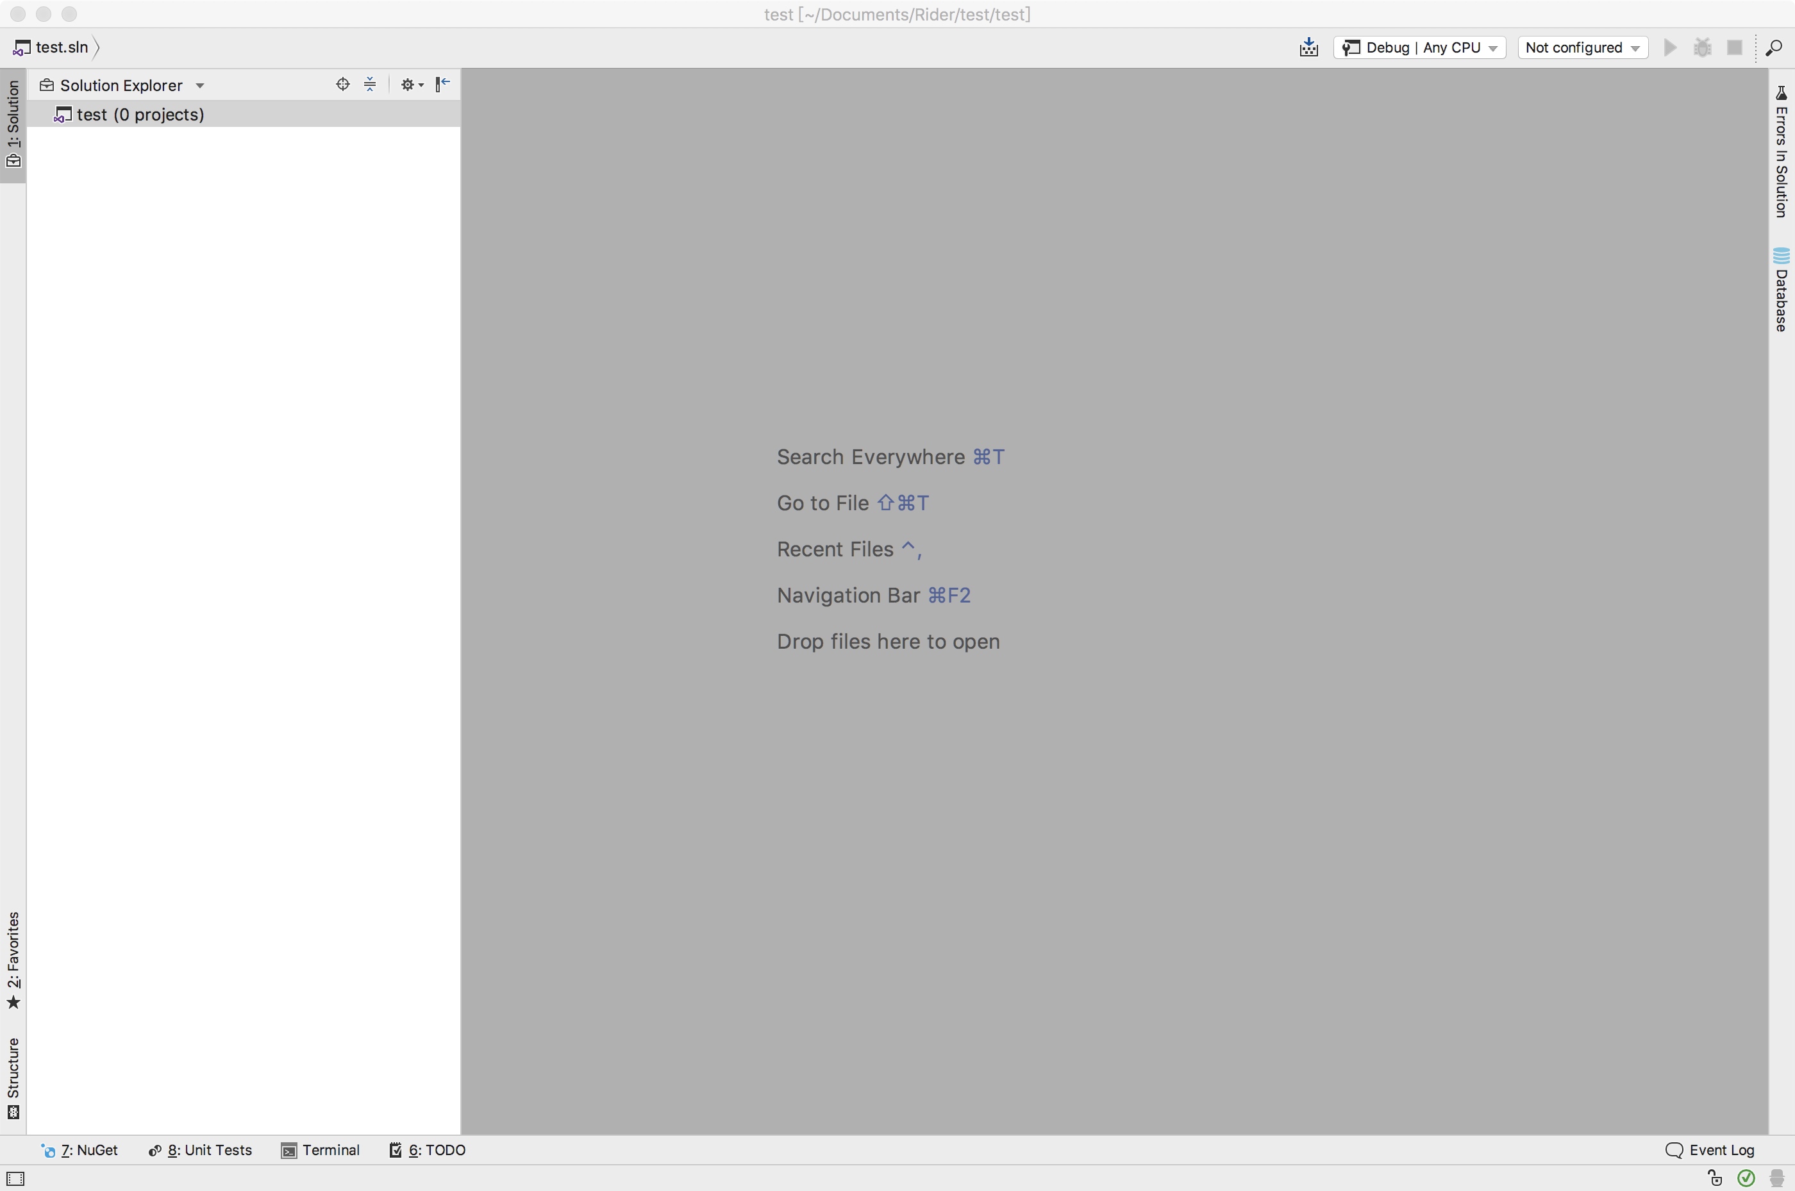Open the Not configured run configuration dropdown
1795x1191 pixels.
click(1582, 47)
